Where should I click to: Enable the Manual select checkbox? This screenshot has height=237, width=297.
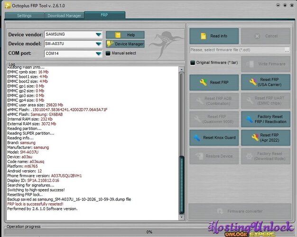108,53
